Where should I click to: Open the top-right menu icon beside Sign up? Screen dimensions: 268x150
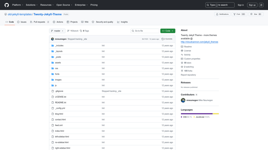[261, 5]
